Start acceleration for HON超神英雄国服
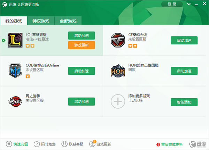This screenshot has width=209, height=150. 184,71
